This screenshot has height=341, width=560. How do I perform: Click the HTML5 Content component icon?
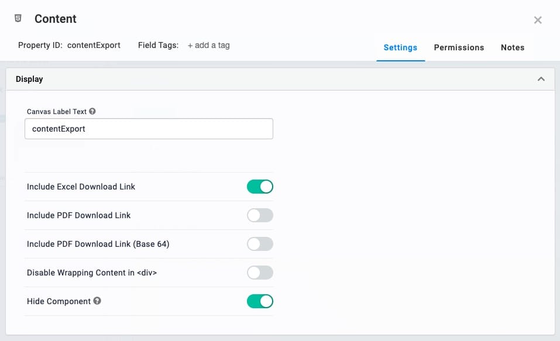pos(18,18)
